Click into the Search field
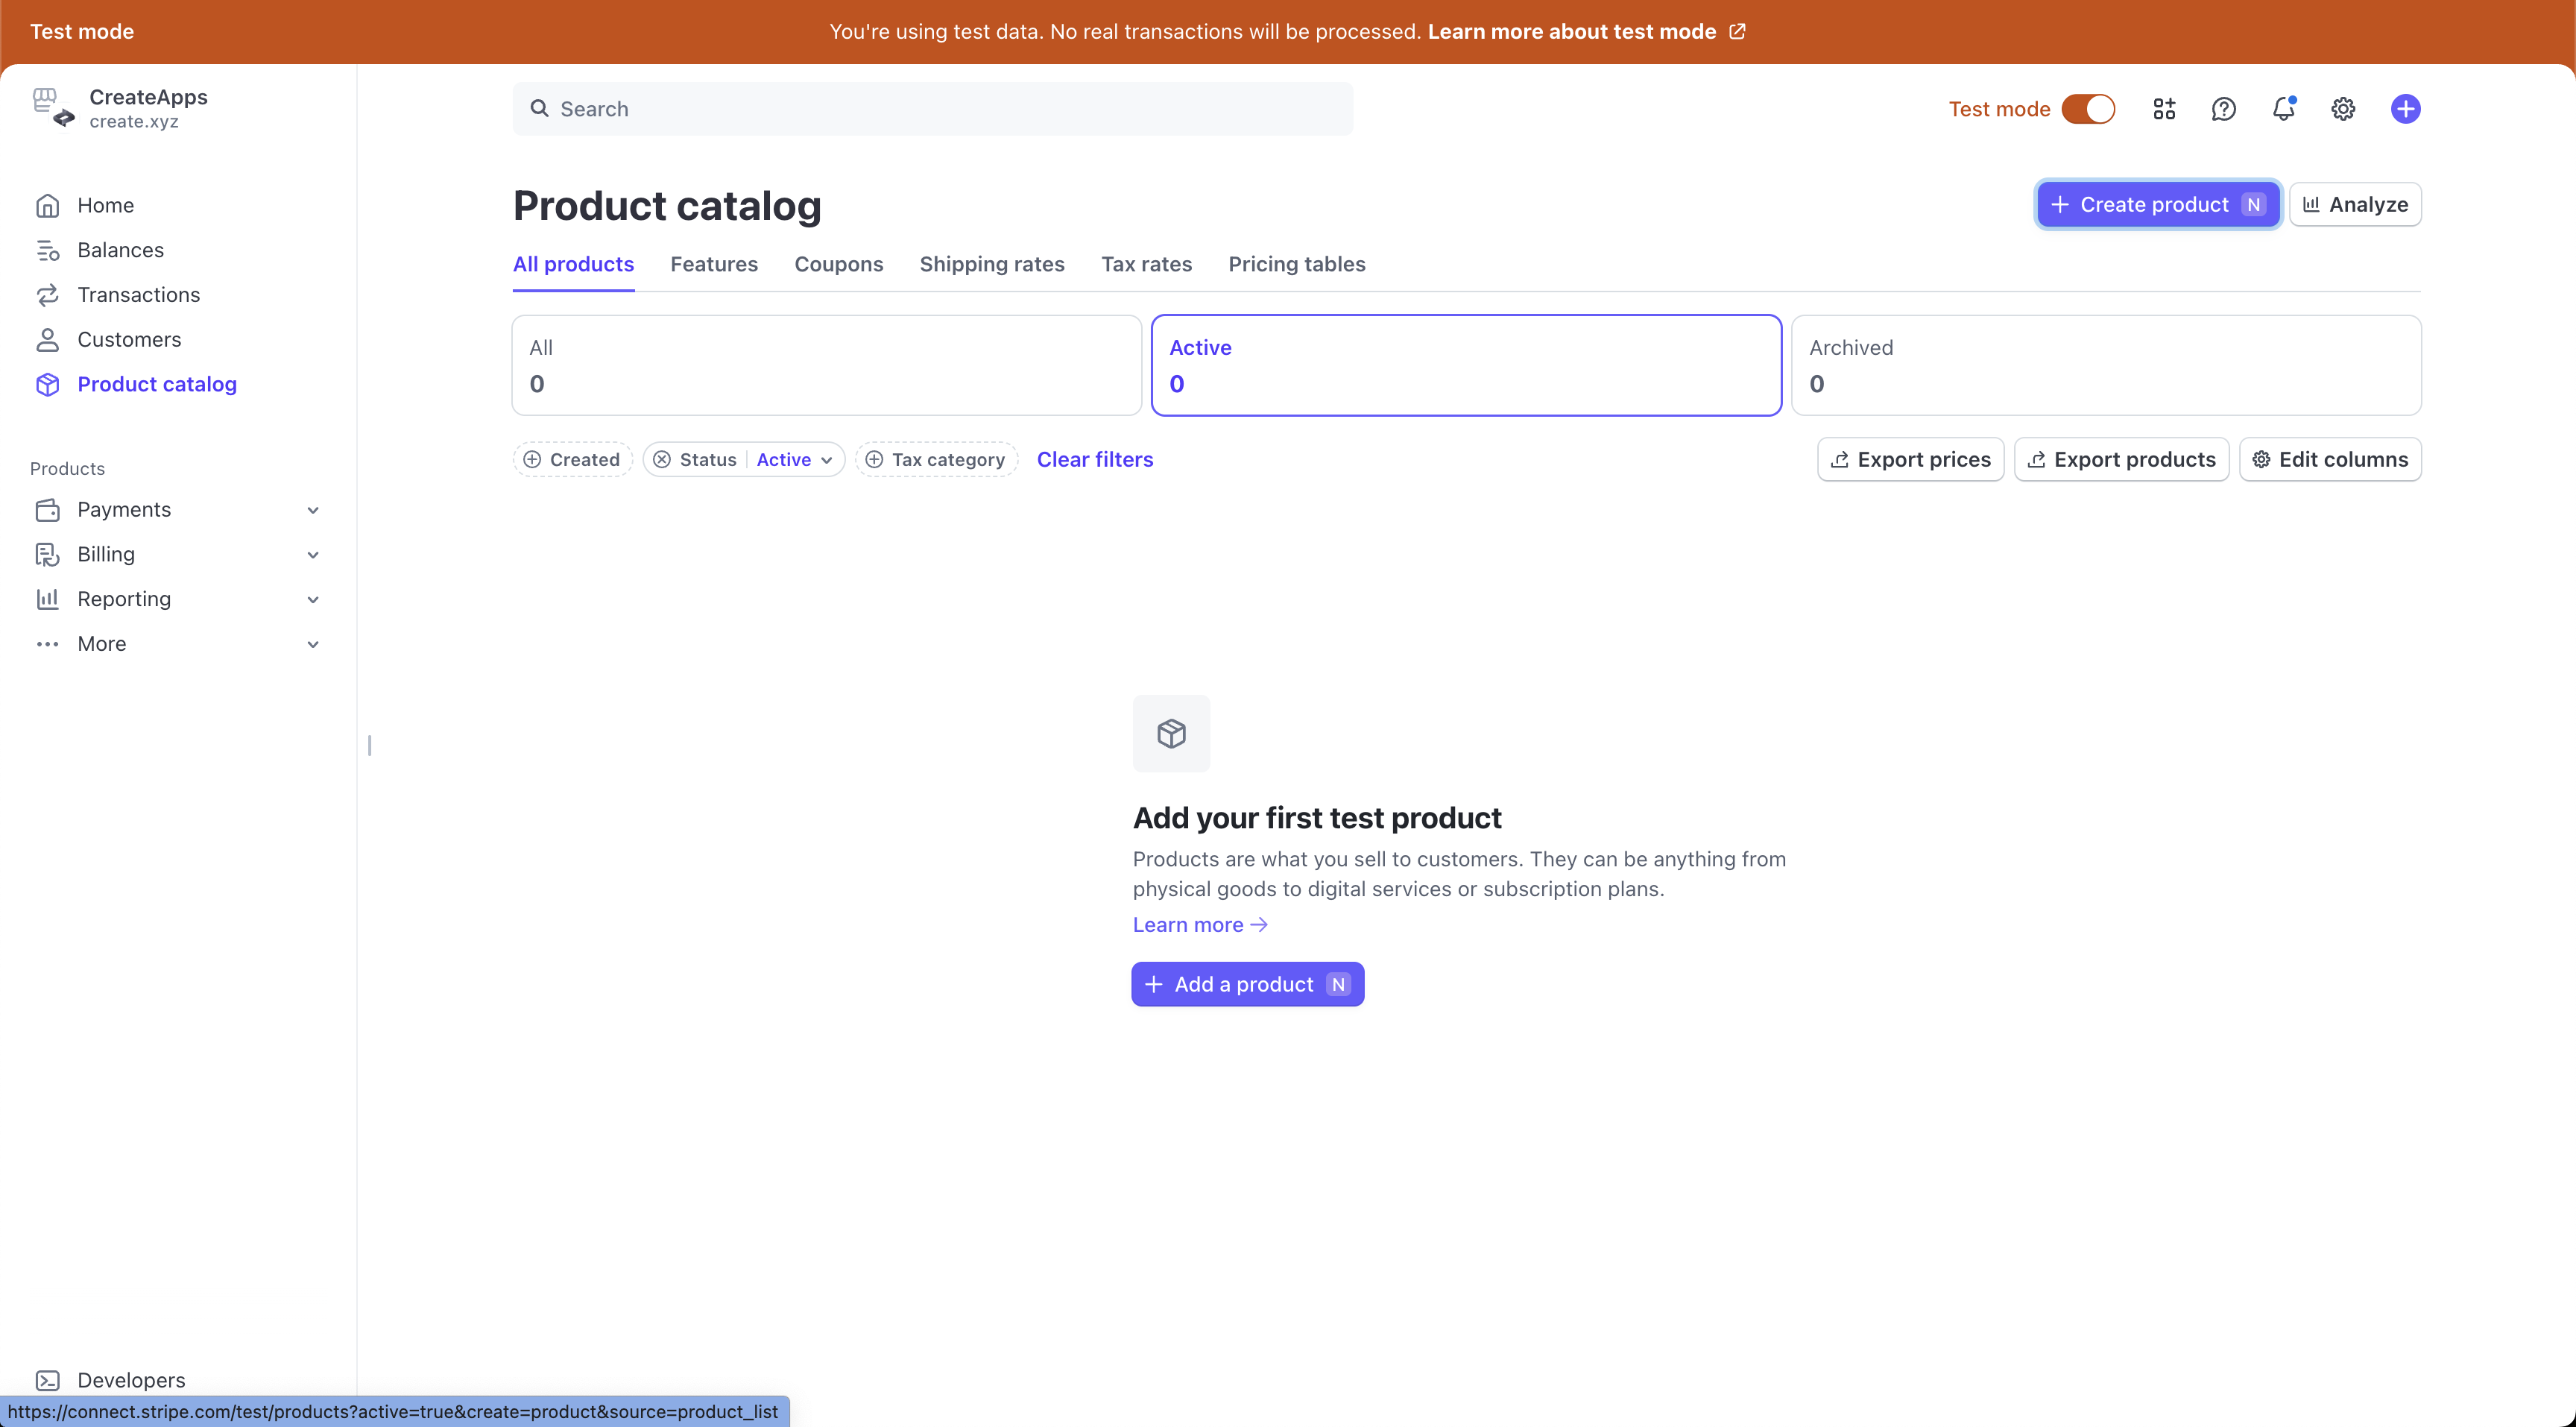2576x1427 pixels. (932, 109)
